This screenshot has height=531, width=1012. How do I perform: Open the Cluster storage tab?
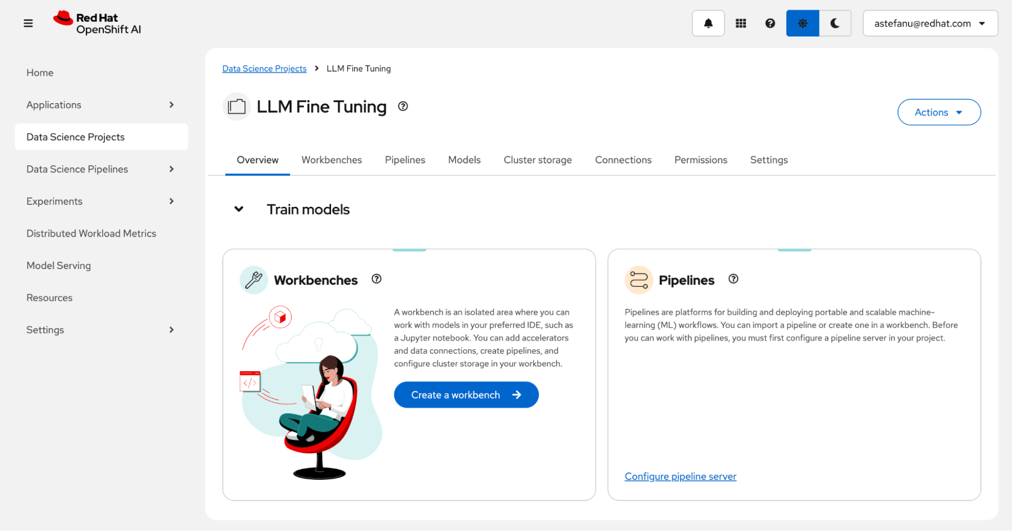(x=538, y=160)
